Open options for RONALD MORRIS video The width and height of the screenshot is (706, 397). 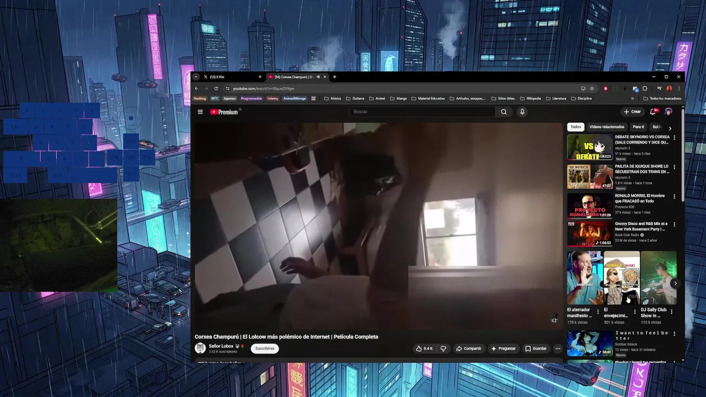pyautogui.click(x=674, y=196)
